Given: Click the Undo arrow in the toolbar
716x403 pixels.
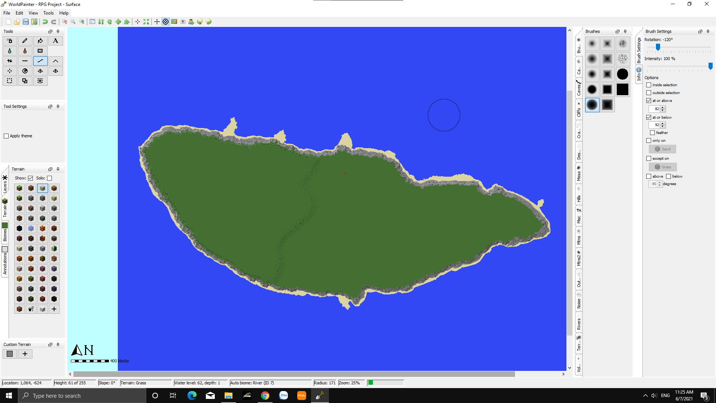Looking at the screenshot, I should coord(45,22).
